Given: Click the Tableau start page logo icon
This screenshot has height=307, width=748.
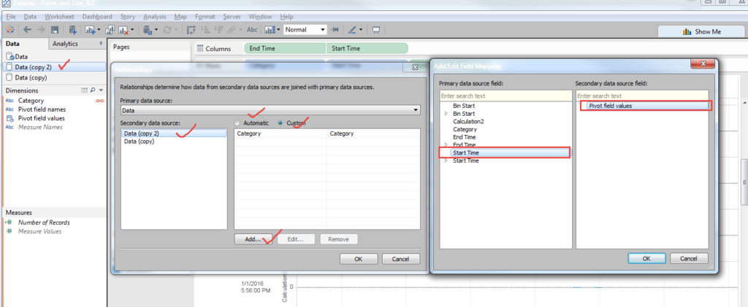Looking at the screenshot, I should coord(11,30).
